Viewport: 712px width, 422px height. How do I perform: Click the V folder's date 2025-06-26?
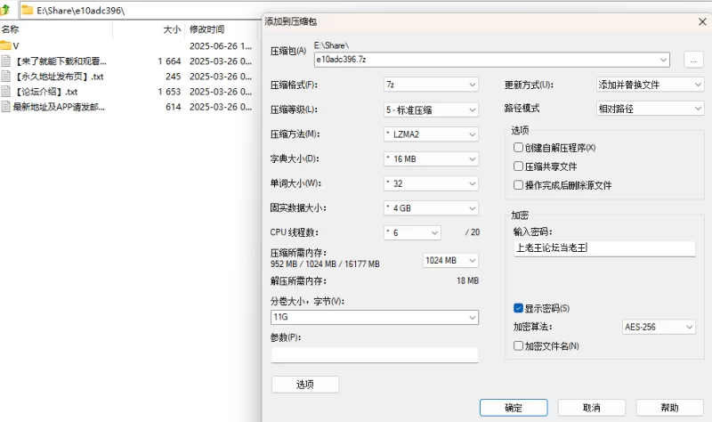[220, 46]
